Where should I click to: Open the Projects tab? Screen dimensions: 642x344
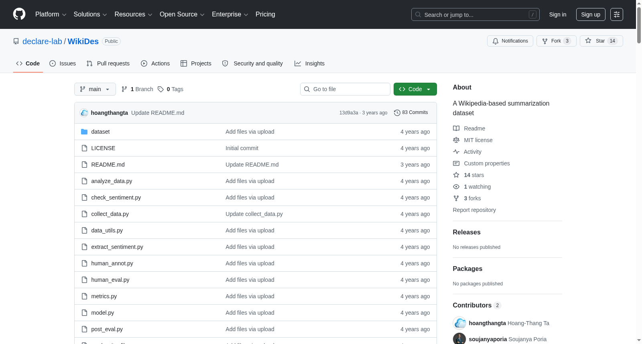tap(196, 63)
